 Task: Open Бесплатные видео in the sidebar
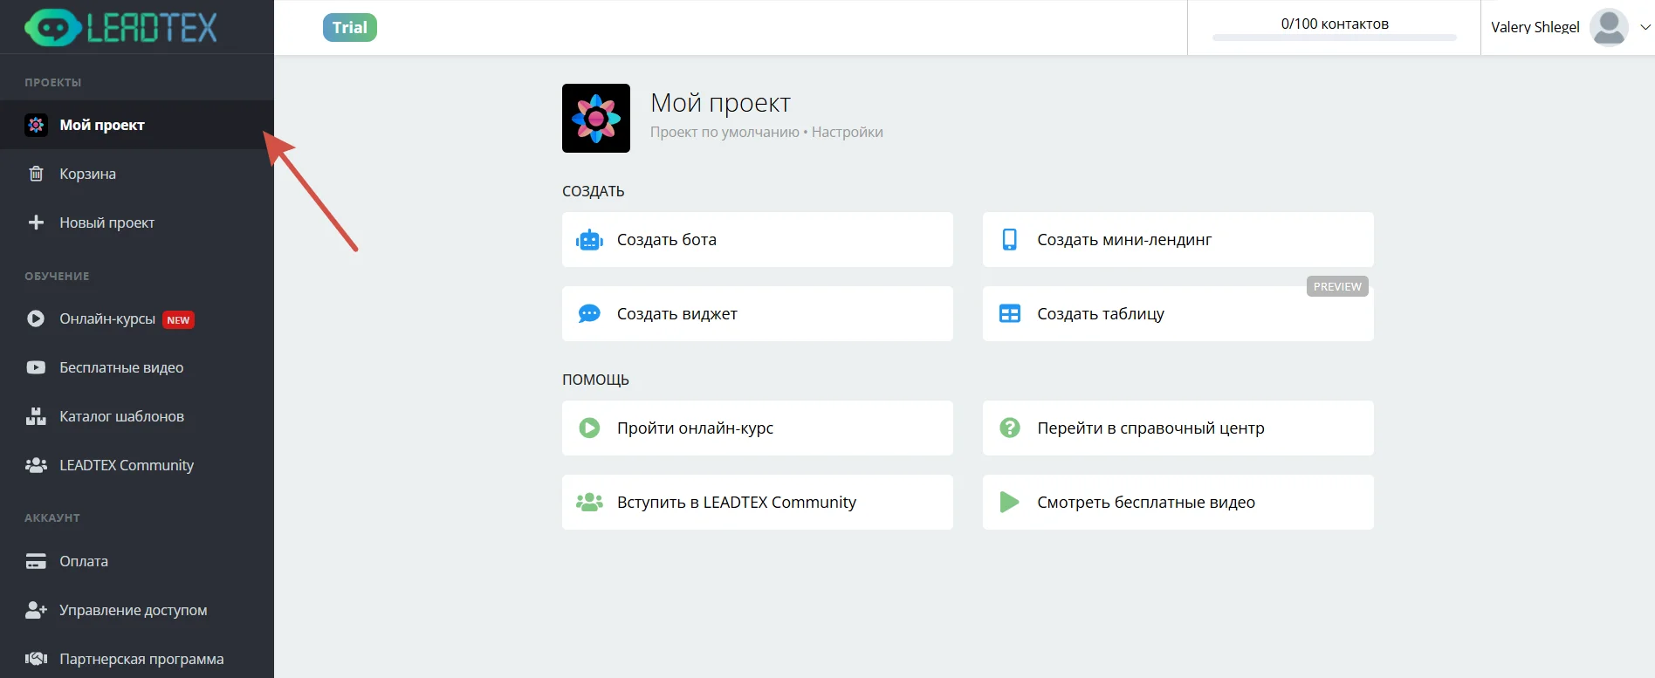click(x=137, y=367)
